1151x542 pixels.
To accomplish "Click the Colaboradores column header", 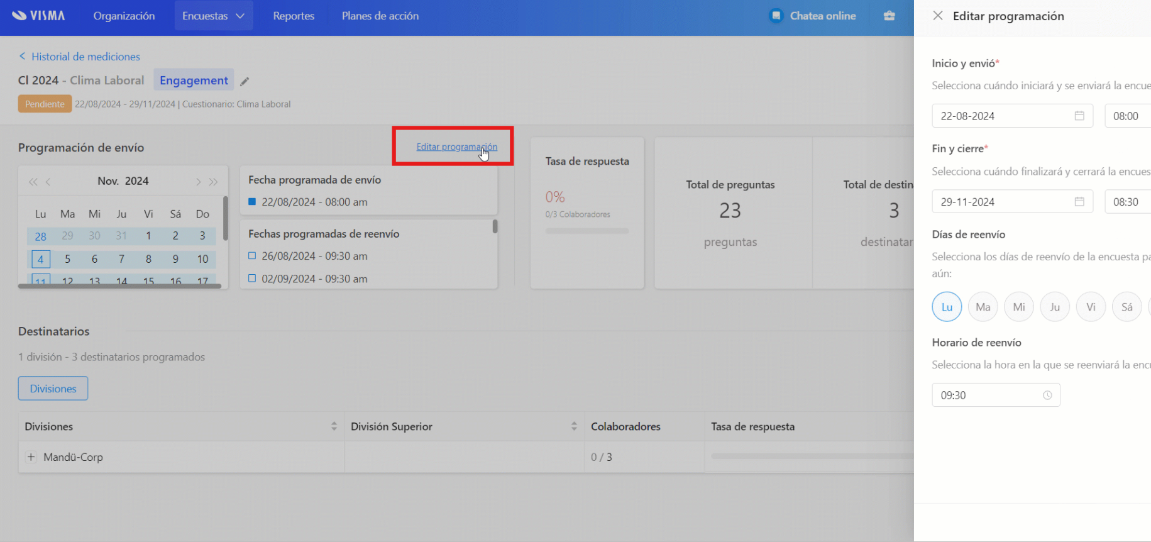I will pyautogui.click(x=625, y=426).
